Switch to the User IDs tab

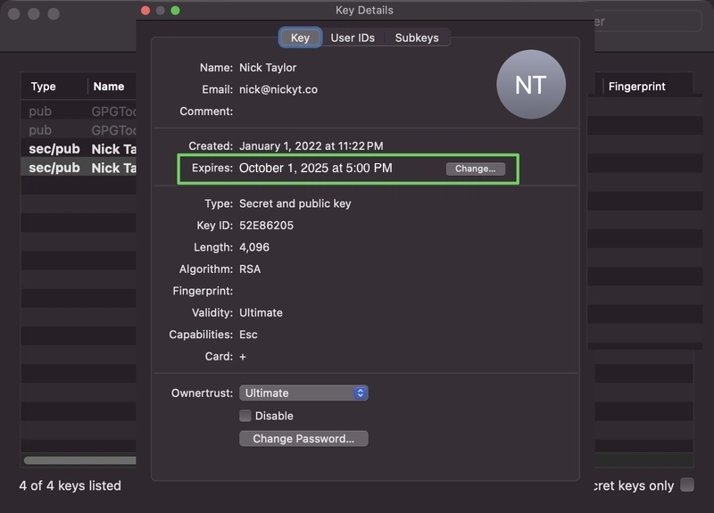coord(353,37)
